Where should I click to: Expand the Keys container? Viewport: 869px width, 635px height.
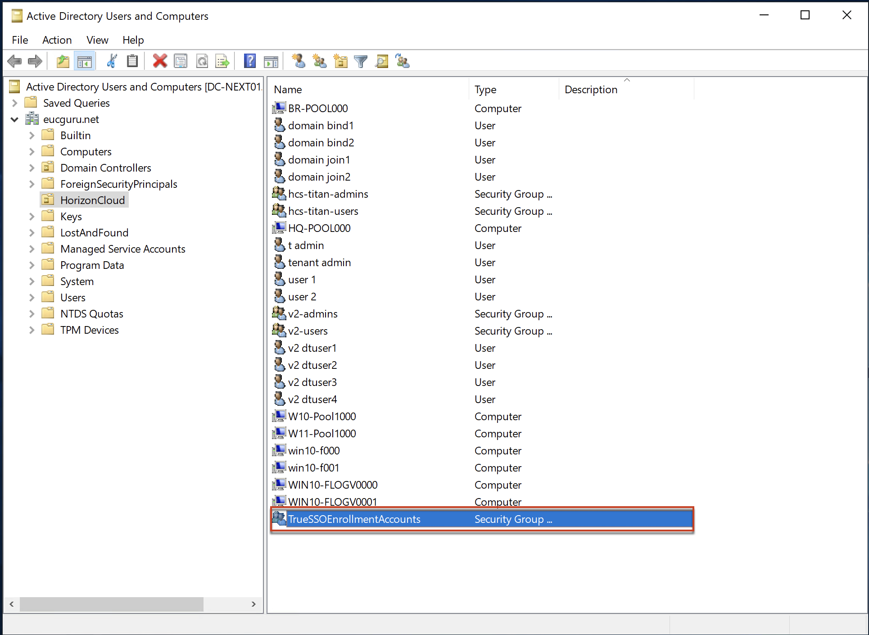point(32,216)
